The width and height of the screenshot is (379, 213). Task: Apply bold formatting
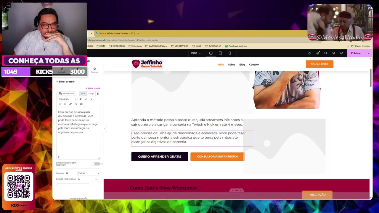[81, 99]
